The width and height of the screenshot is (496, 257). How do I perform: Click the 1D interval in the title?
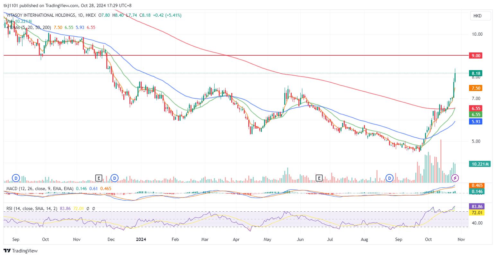coord(81,15)
